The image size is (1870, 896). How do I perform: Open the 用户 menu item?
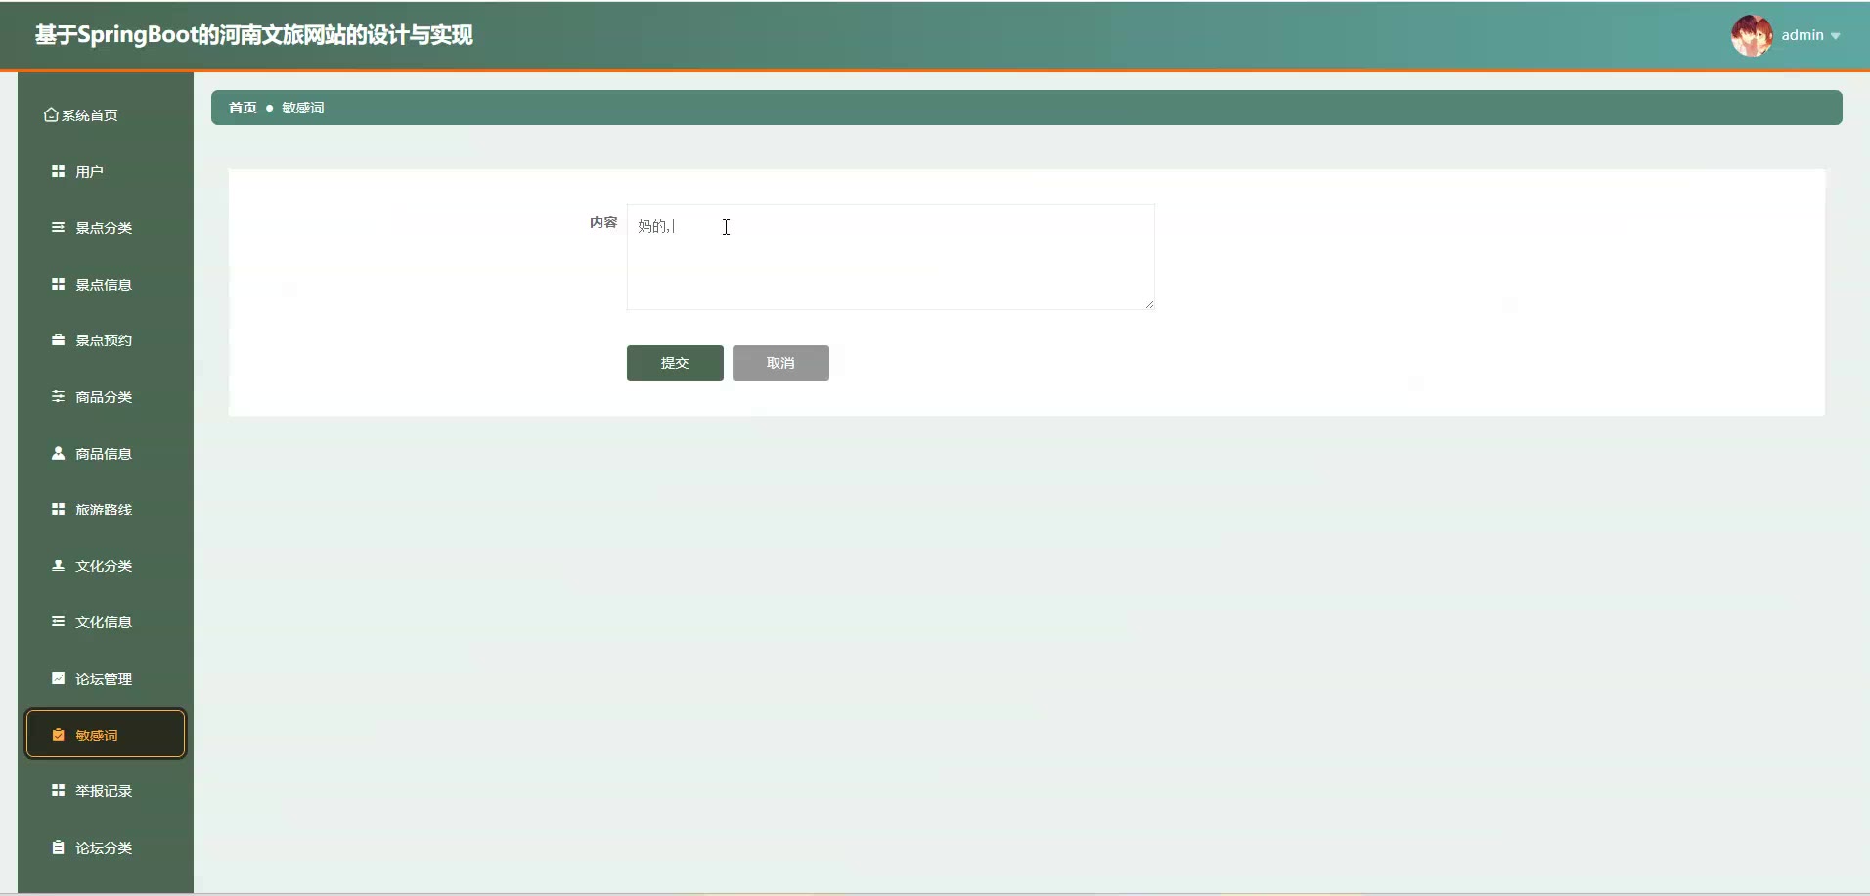pos(106,171)
